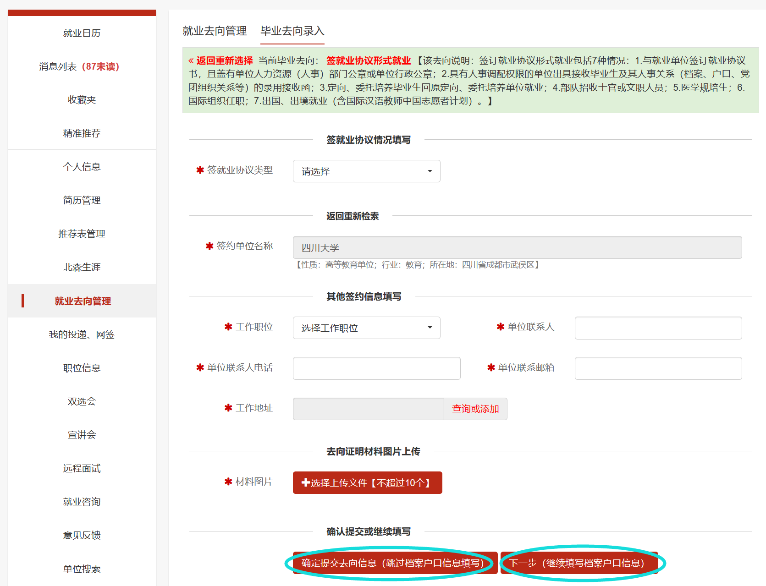Viewport: 766px width, 586px height.
Task: Click the 返回重新选择 link
Action: [220, 60]
